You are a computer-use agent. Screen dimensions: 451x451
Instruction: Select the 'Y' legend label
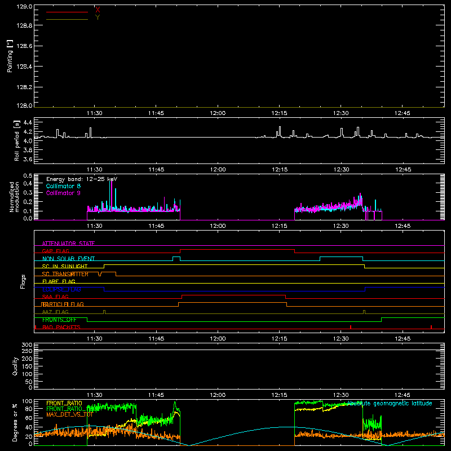[98, 17]
